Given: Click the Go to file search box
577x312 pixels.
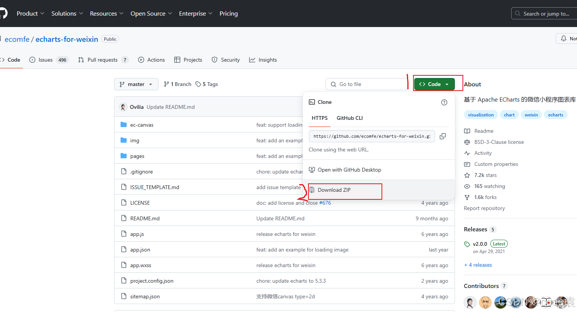Looking at the screenshot, I should click(x=367, y=84).
